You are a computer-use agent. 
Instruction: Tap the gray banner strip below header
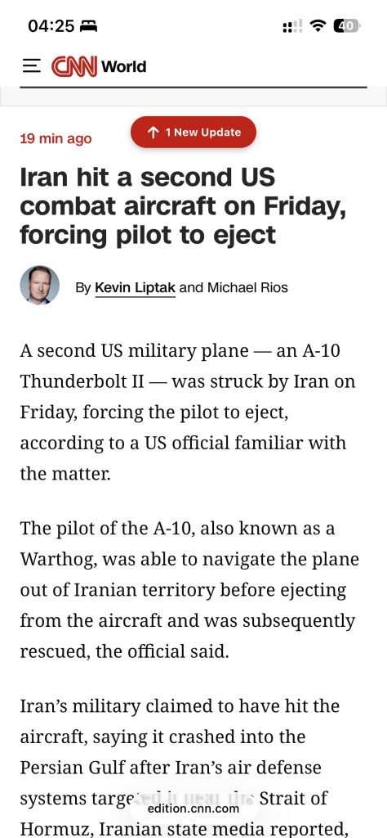pyautogui.click(x=193, y=97)
